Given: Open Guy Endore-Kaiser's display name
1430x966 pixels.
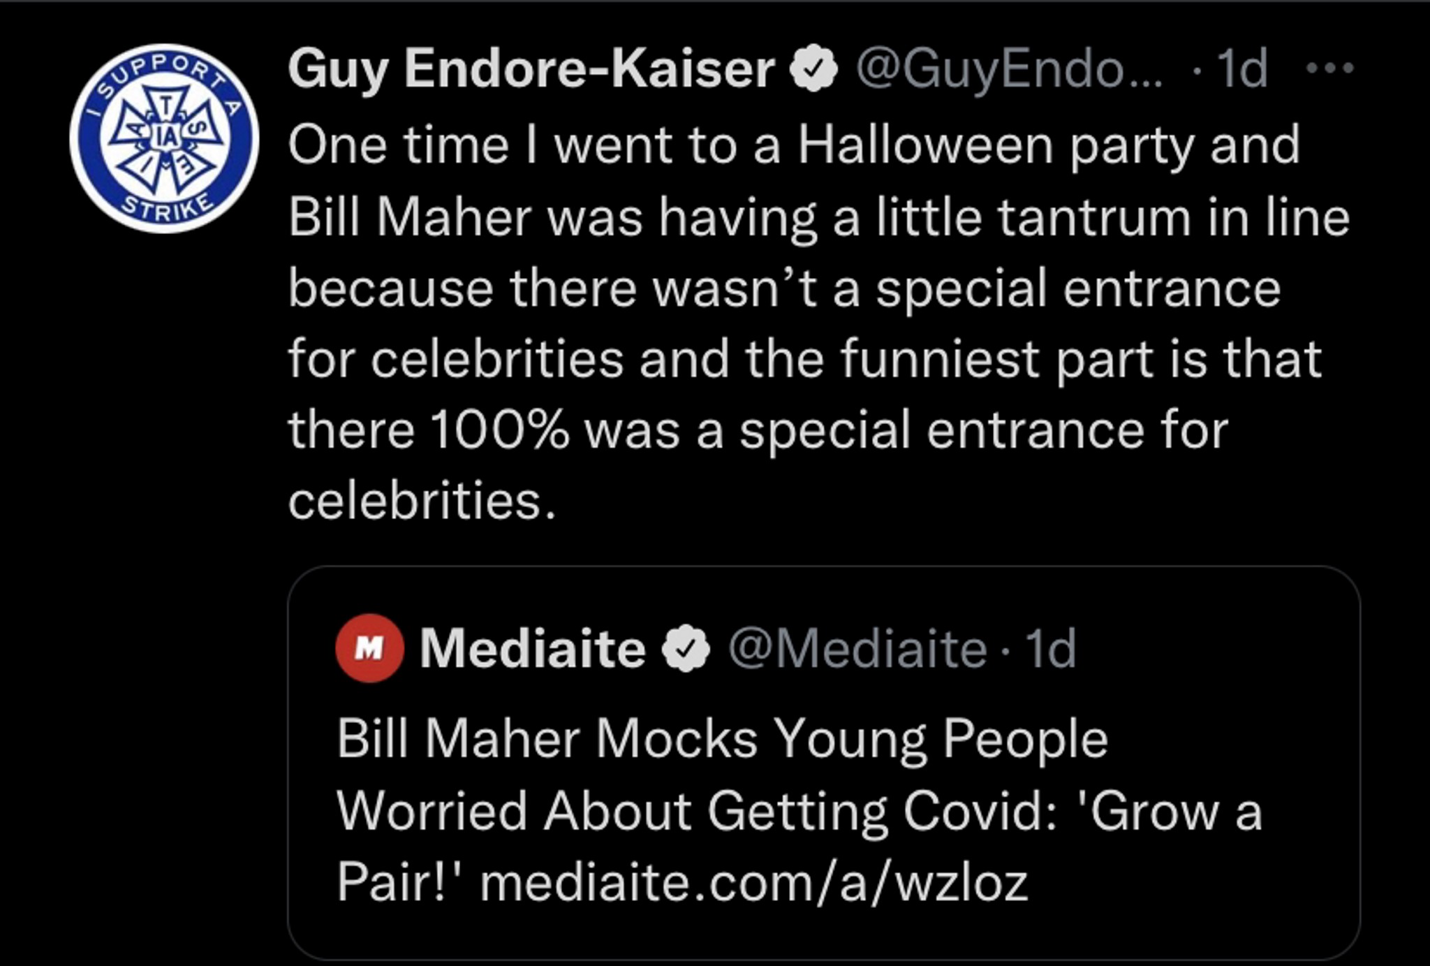Looking at the screenshot, I should pos(531,70).
